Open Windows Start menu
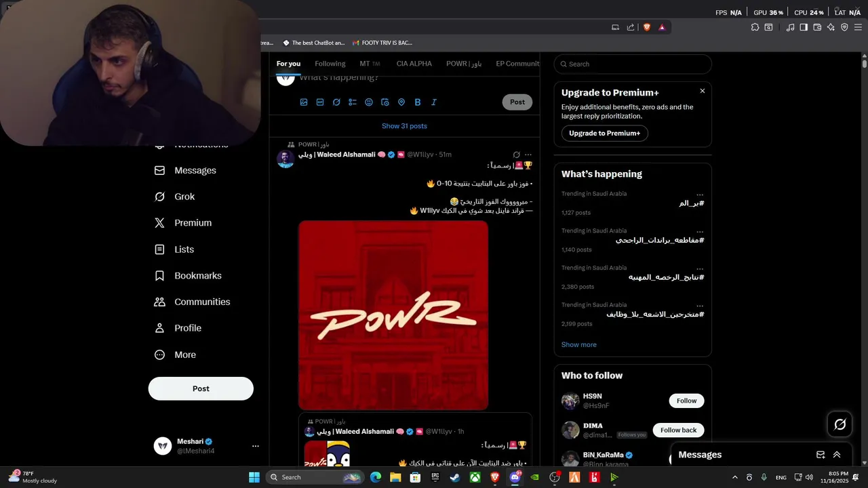Image resolution: width=868 pixels, height=488 pixels. coord(254,477)
